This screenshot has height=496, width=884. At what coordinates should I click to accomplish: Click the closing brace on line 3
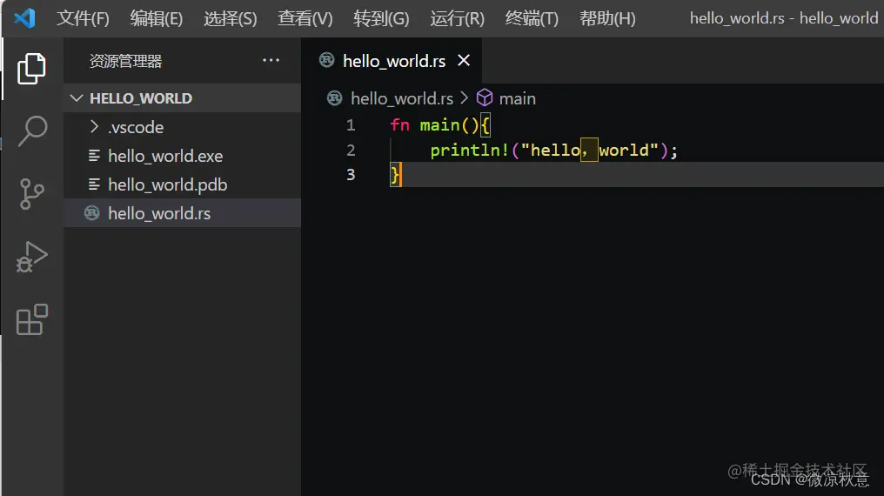coord(395,175)
